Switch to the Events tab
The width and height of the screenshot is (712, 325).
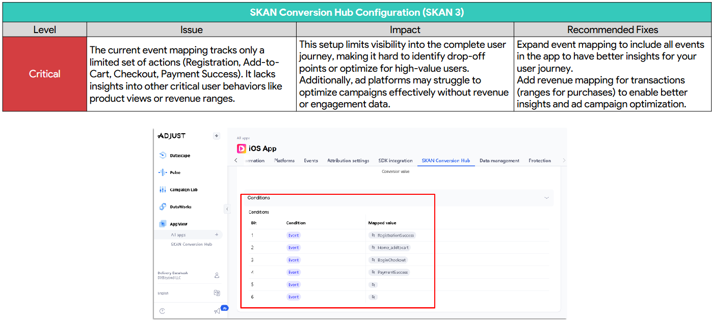[x=311, y=161]
